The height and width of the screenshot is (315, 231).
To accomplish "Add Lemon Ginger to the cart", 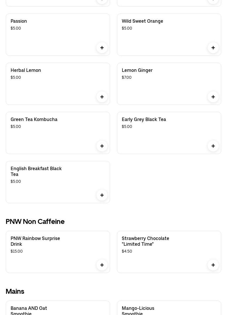I will point(213,97).
